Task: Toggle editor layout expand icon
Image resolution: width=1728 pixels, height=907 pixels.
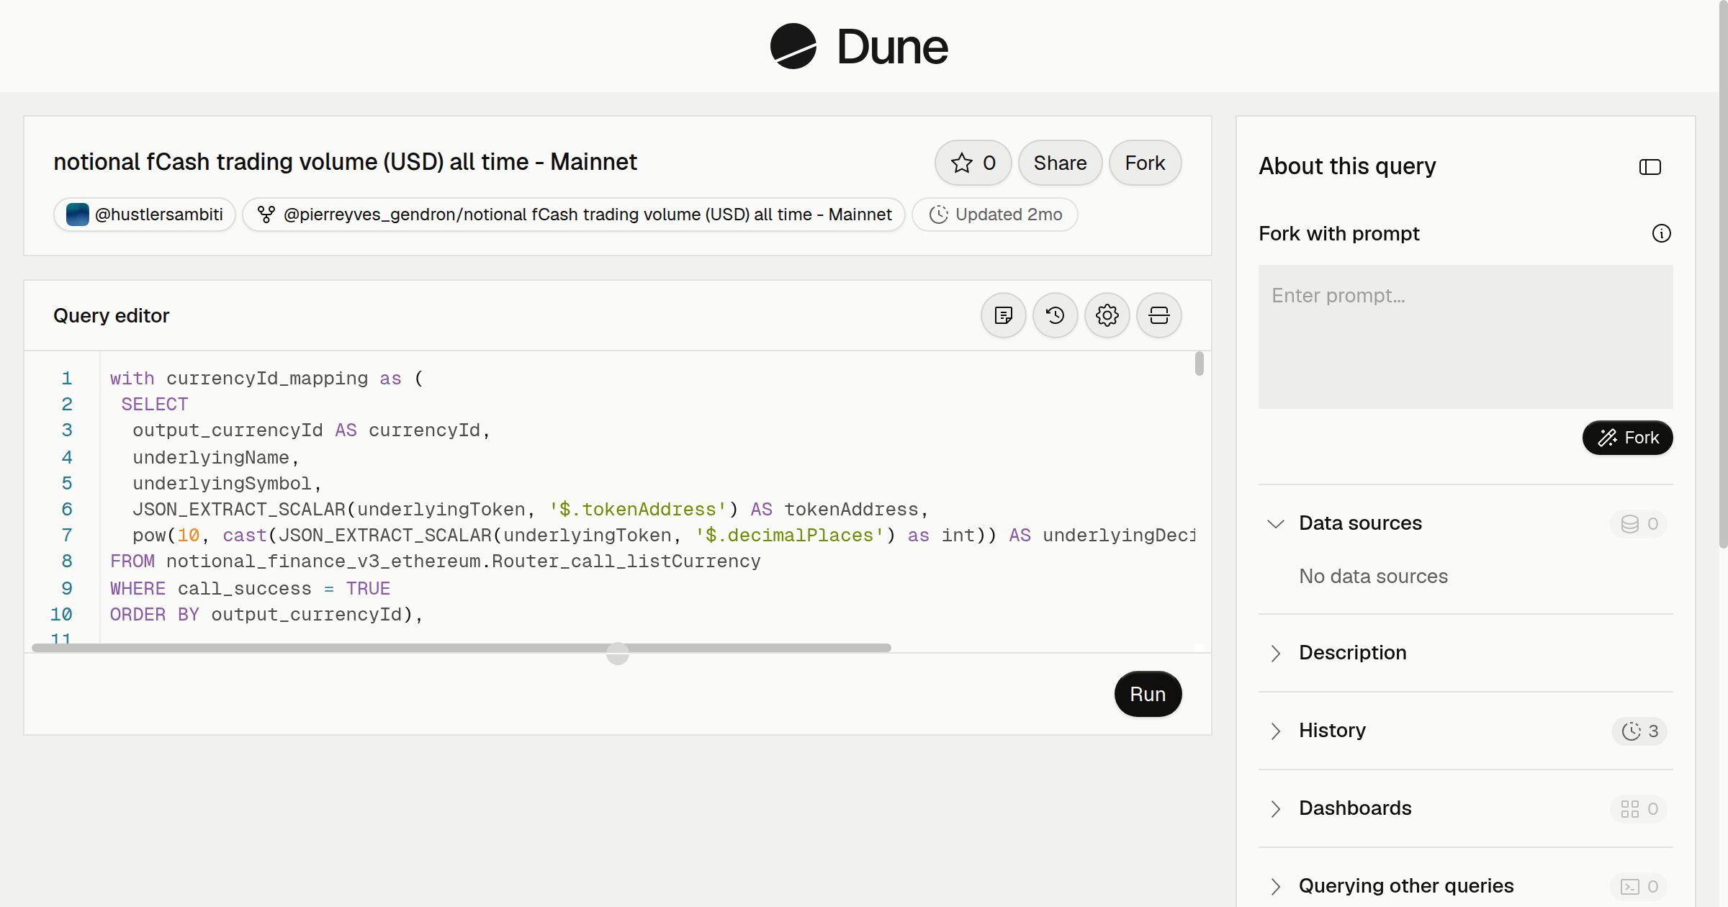Action: point(1159,315)
